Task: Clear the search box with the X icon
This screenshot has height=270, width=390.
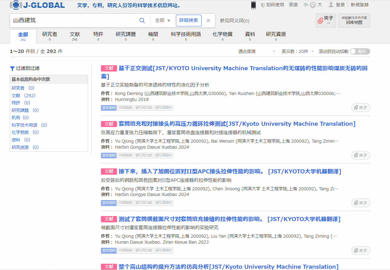Action: pos(208,21)
